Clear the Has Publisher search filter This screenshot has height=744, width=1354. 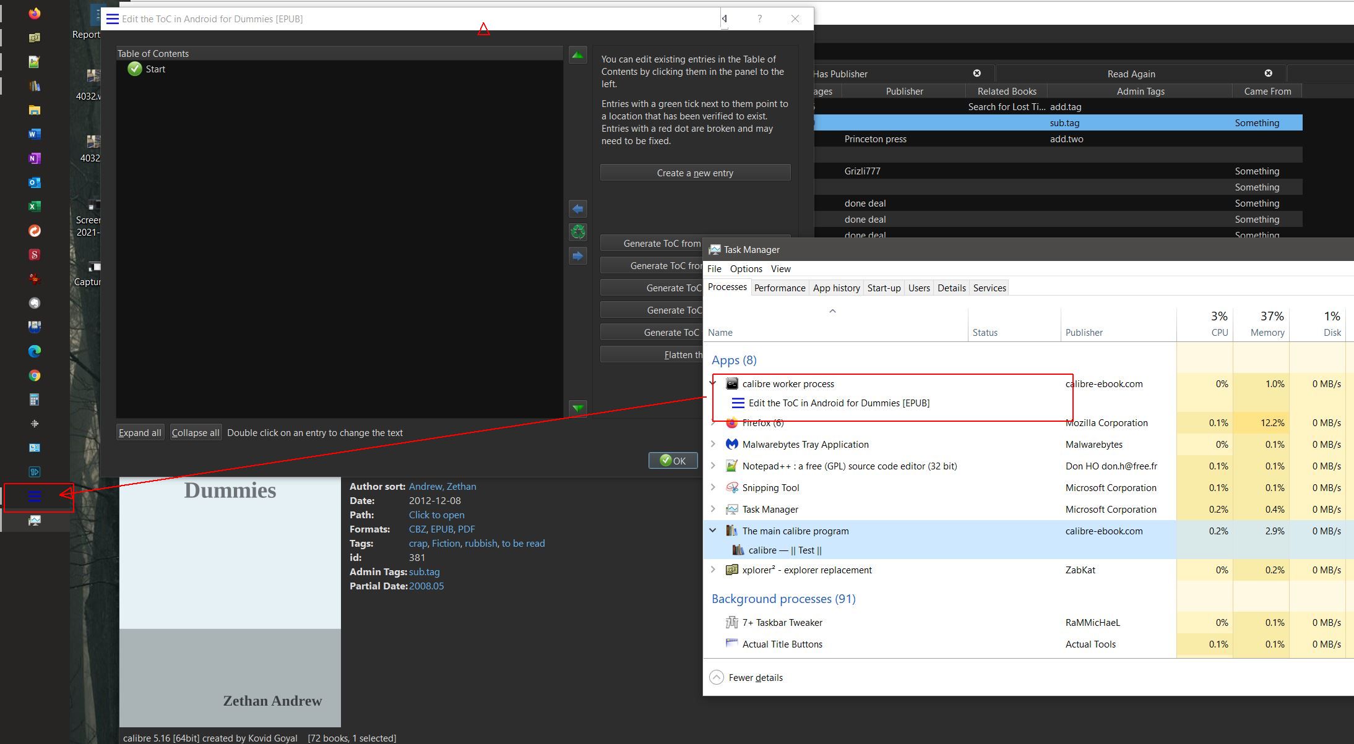coord(977,73)
